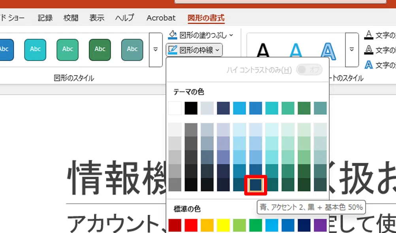Expand the shape styles gallery
This screenshot has width=396, height=233.
point(156,49)
